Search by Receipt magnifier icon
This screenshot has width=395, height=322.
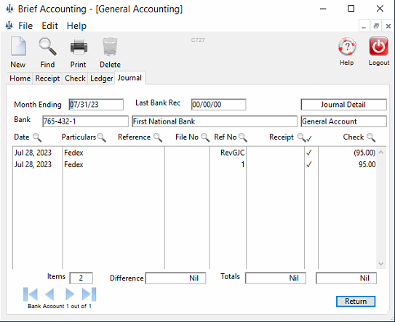301,137
